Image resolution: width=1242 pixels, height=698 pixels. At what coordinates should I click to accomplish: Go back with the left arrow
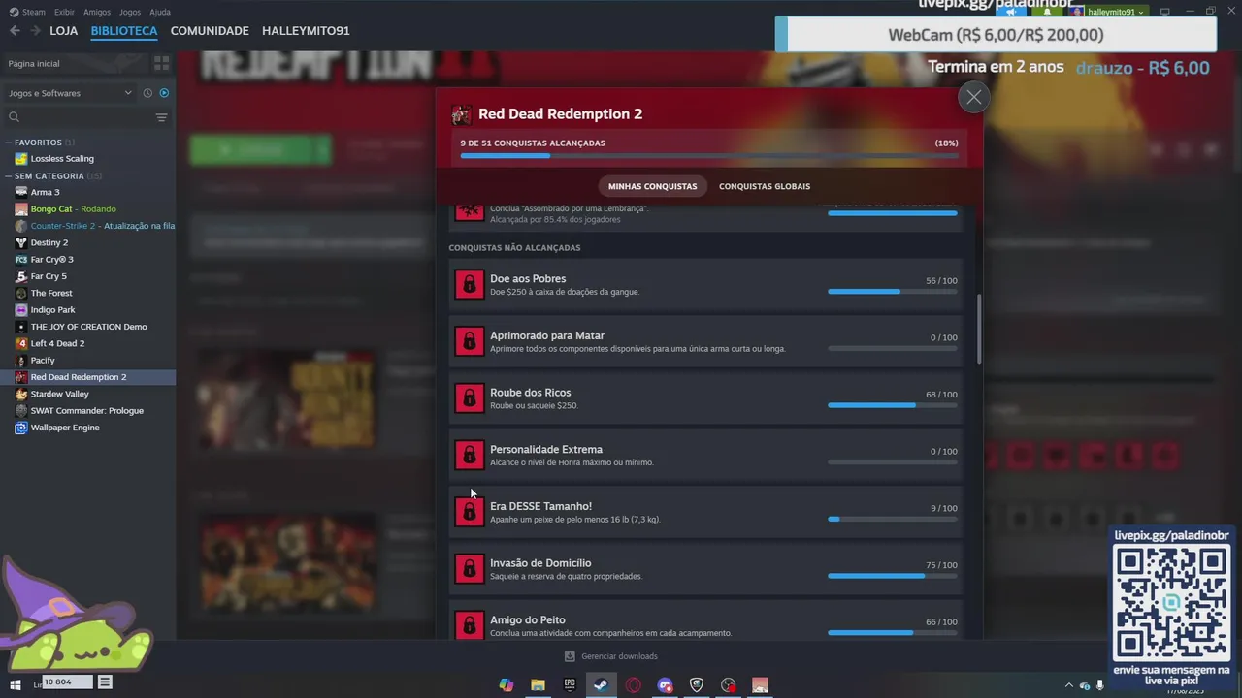pos(15,31)
